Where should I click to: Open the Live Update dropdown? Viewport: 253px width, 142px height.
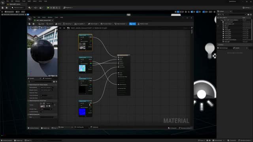tap(80, 24)
